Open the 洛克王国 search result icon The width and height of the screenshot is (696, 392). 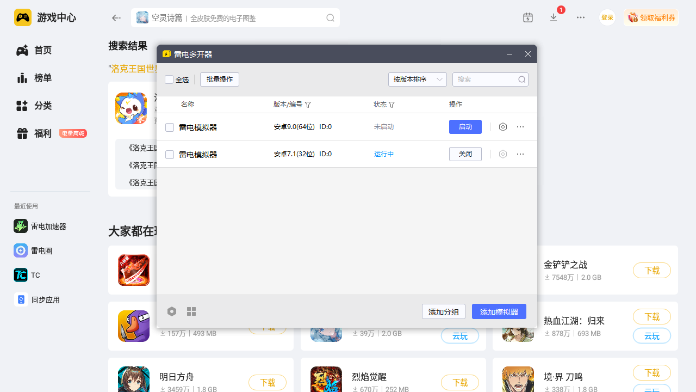pyautogui.click(x=131, y=108)
